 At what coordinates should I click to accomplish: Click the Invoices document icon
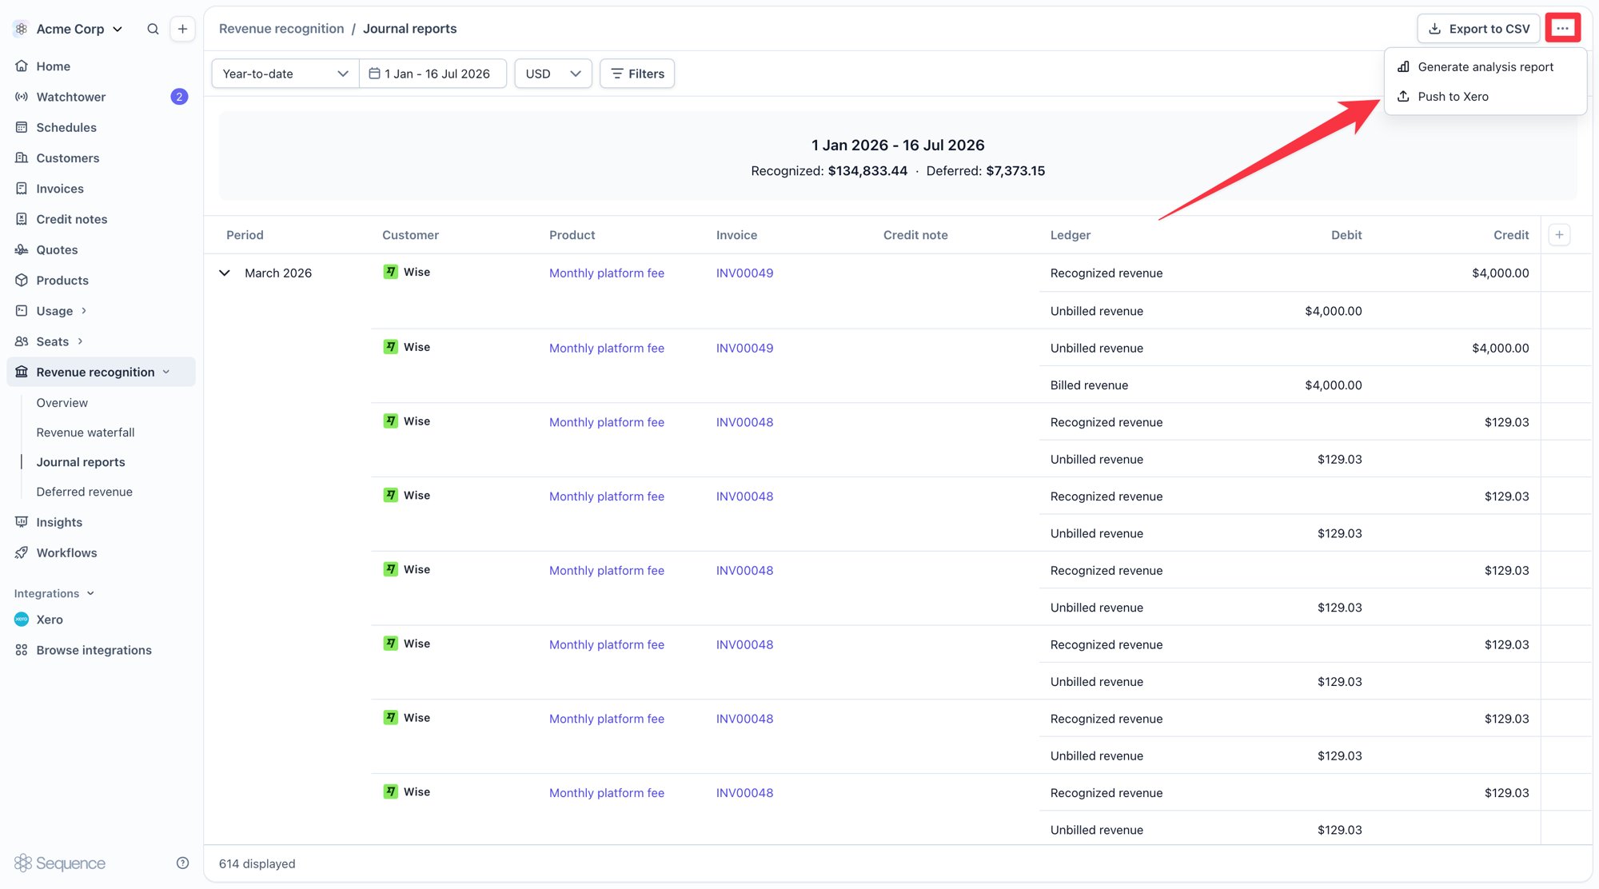22,189
